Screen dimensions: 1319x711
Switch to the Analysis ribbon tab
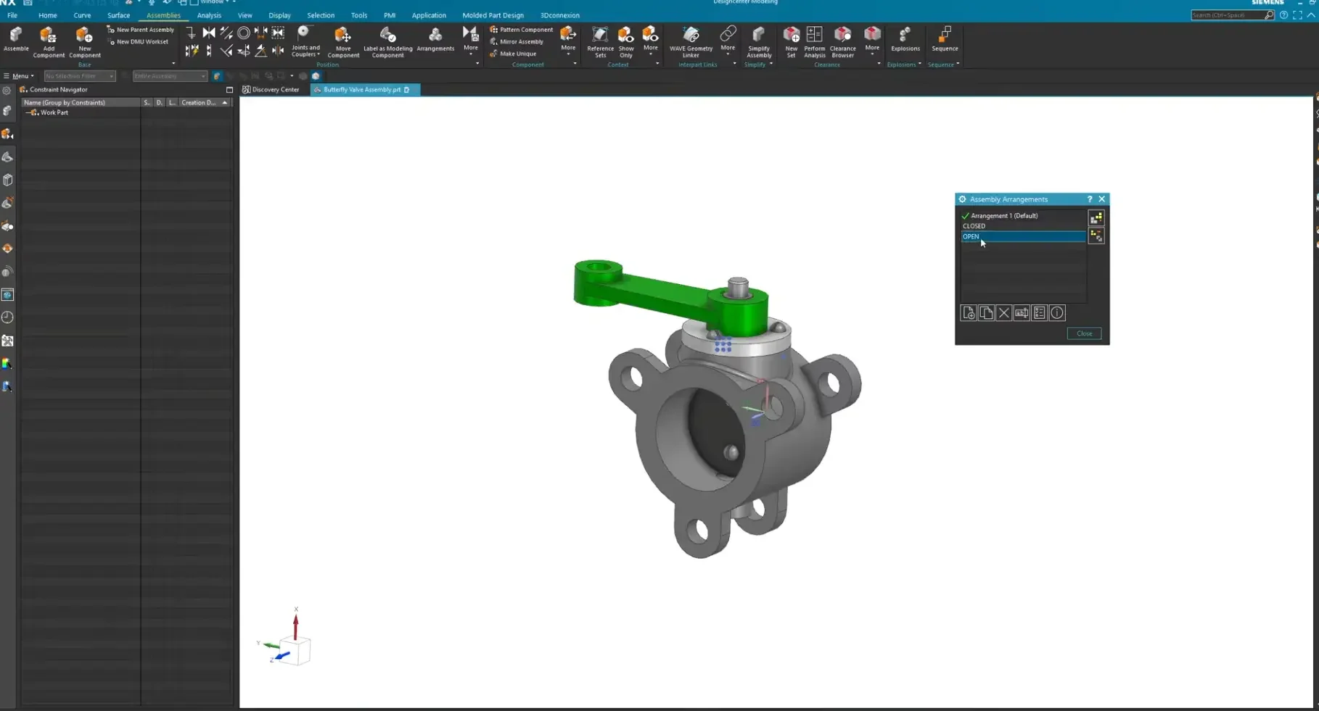[x=209, y=15]
